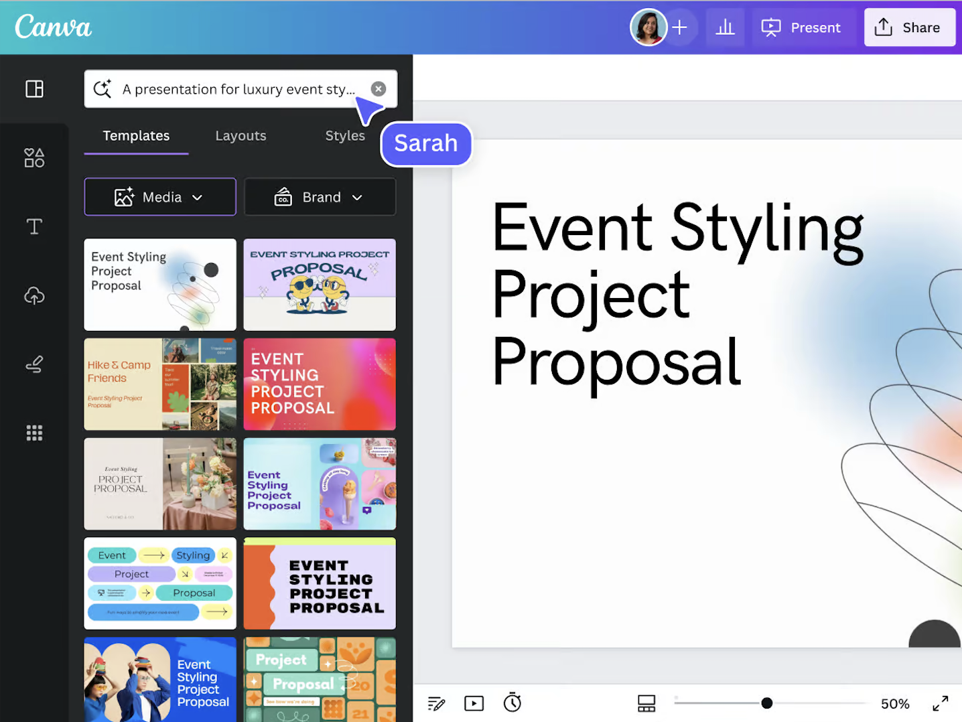Open Sarah's profile avatar
This screenshot has width=962, height=722.
coord(648,27)
